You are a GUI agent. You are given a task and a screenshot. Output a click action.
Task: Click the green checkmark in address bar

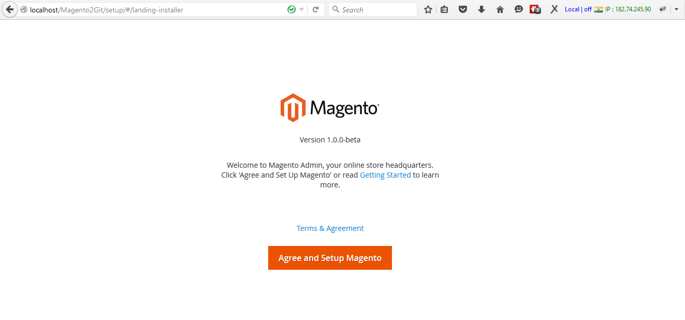(x=292, y=9)
